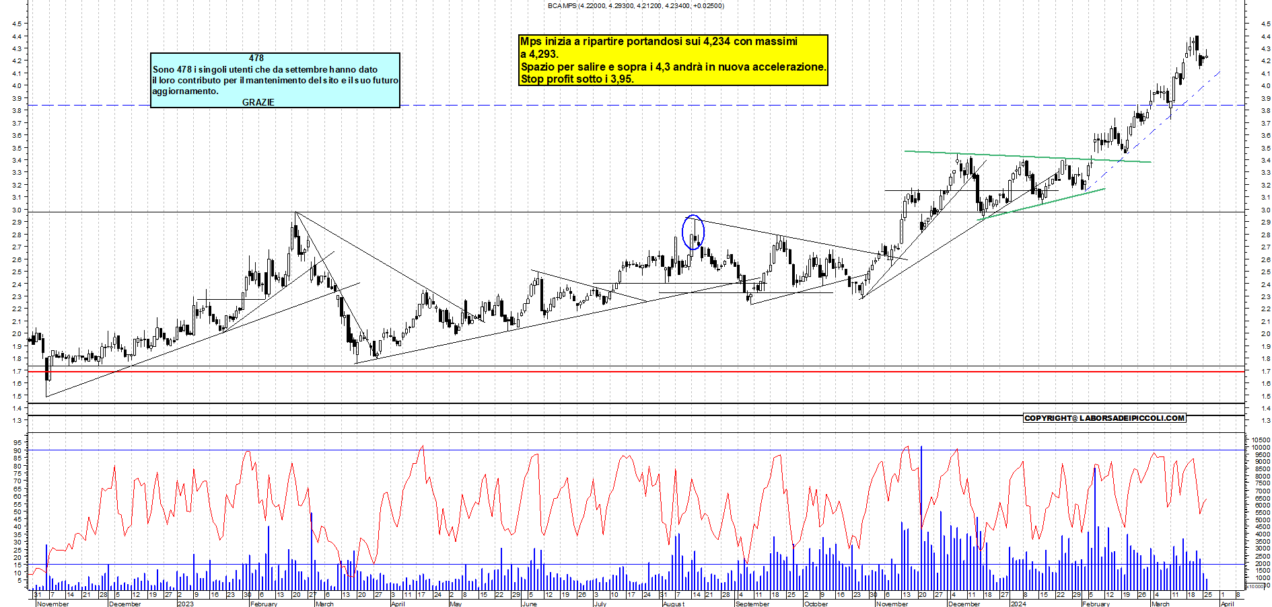Screen dimensions: 1272x607
Task: Click '50' on the oscillator scale
Action: click(x=17, y=512)
